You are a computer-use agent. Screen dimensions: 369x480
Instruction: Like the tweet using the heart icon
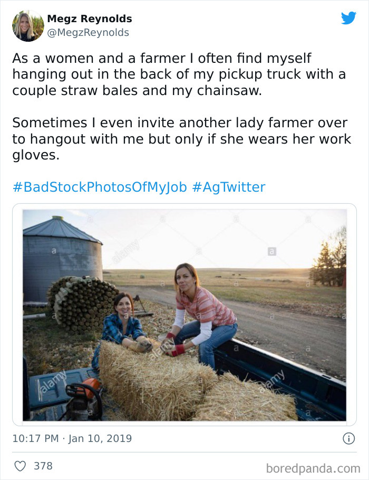coord(21,465)
